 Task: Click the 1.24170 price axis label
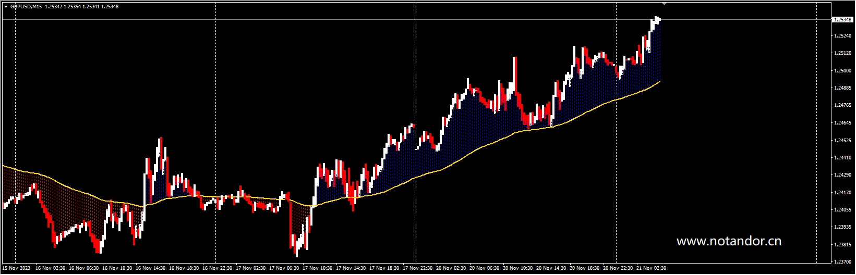[843, 193]
